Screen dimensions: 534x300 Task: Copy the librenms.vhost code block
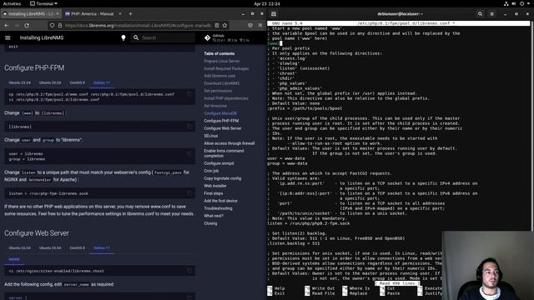pos(189,271)
